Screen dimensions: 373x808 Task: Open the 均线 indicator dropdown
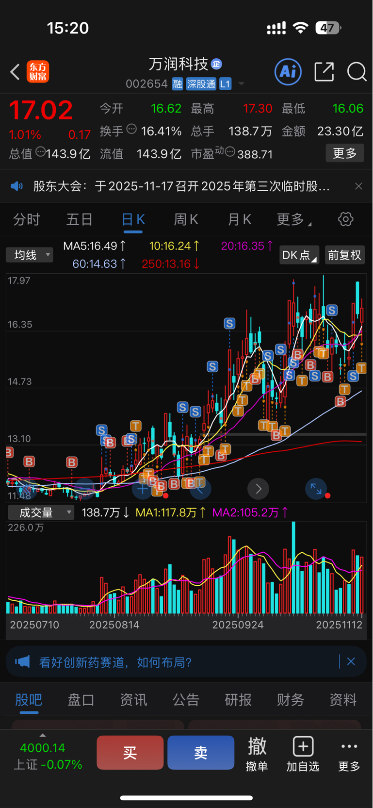click(x=30, y=255)
